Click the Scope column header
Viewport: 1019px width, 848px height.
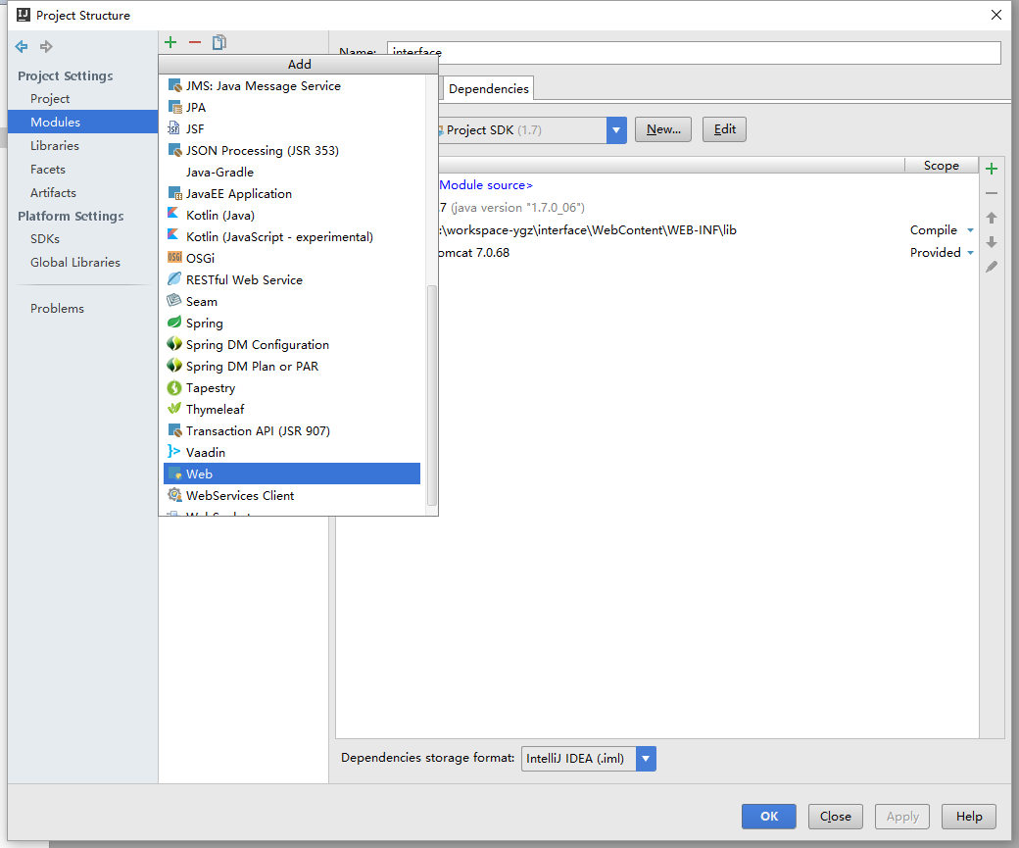(941, 165)
